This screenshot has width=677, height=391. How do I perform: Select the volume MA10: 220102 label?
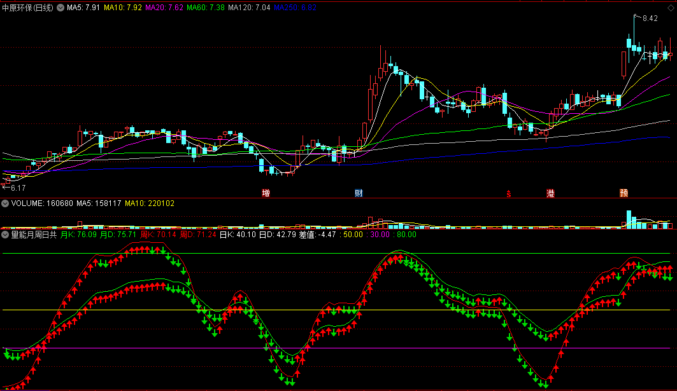pos(150,203)
